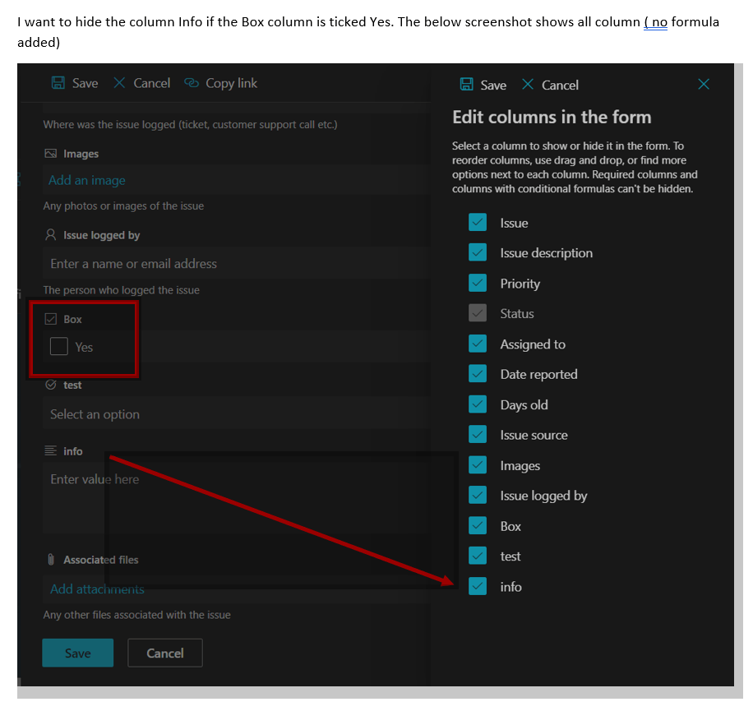Viewport: 753px width, 711px height.
Task: Click the greyed Status column checkbox
Action: tap(478, 313)
